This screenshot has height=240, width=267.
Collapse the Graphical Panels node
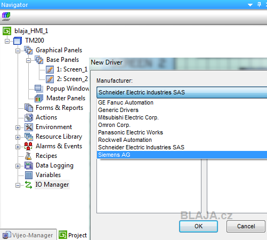[18, 51]
